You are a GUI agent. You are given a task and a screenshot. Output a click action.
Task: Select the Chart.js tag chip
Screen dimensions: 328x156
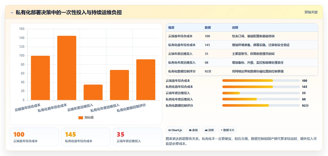pos(175,130)
